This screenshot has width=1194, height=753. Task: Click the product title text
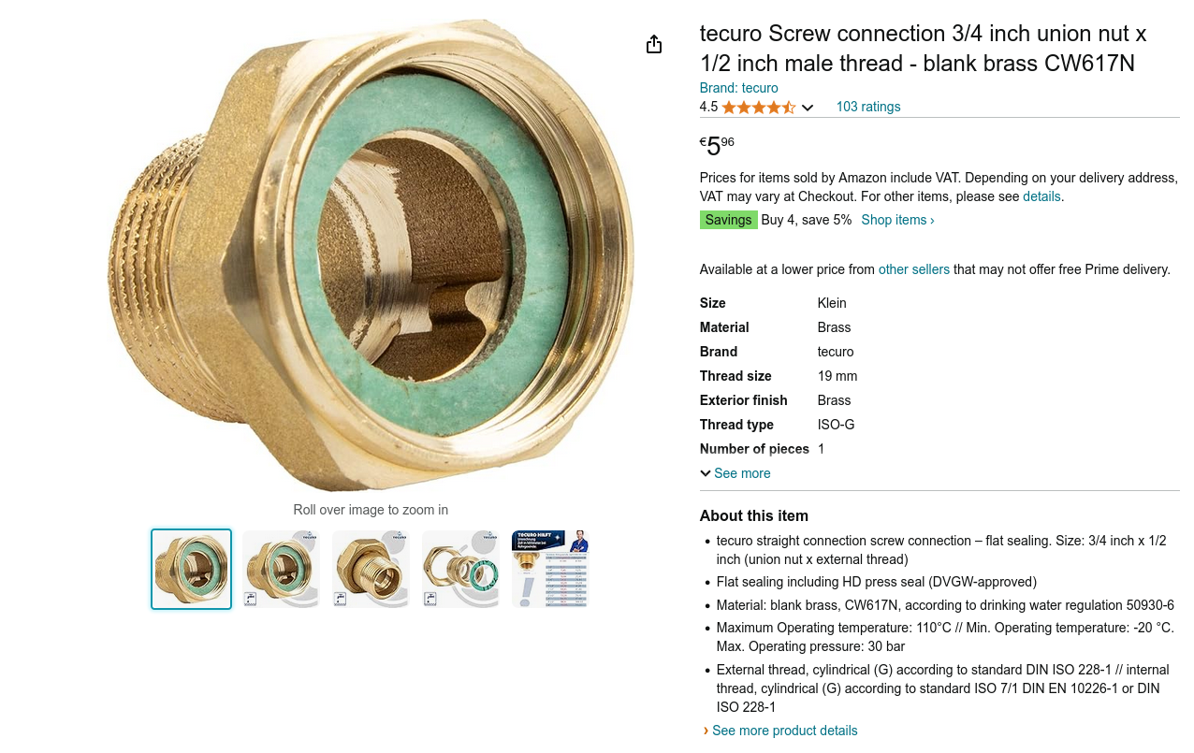click(x=923, y=49)
